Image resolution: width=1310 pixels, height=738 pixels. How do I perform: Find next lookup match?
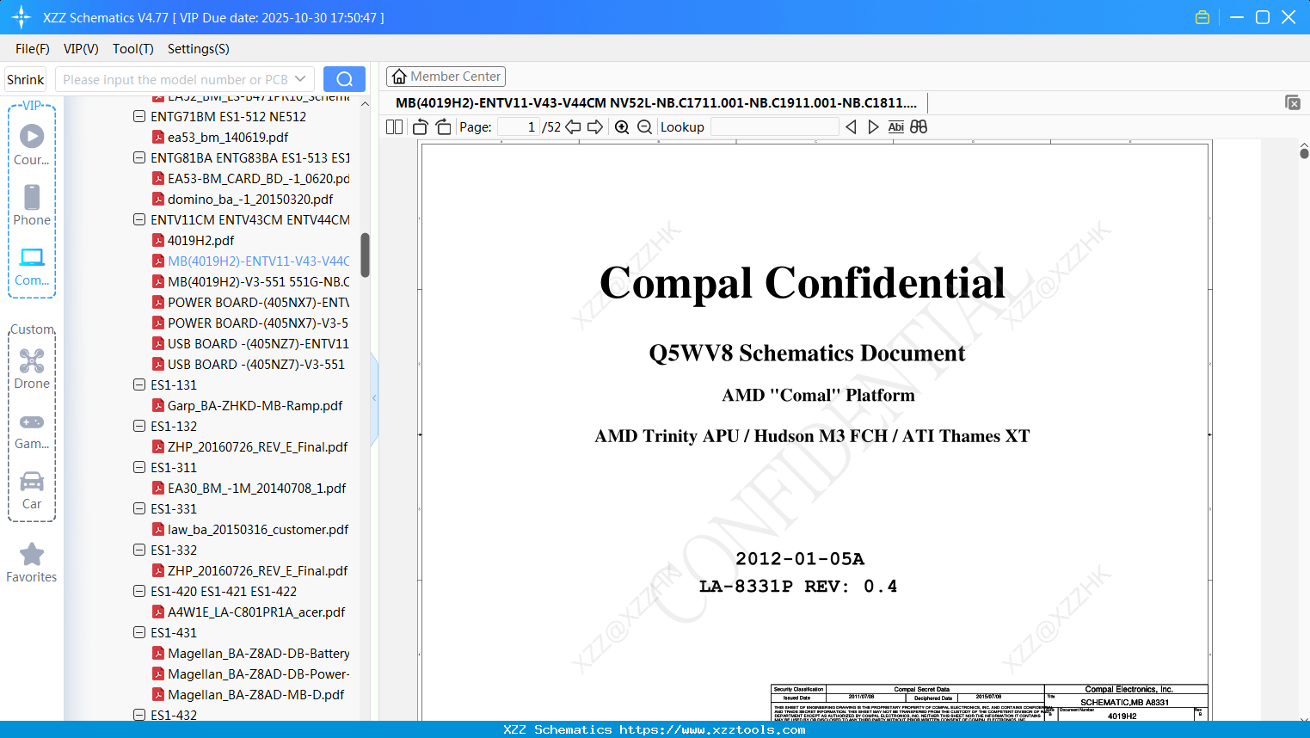[873, 127]
